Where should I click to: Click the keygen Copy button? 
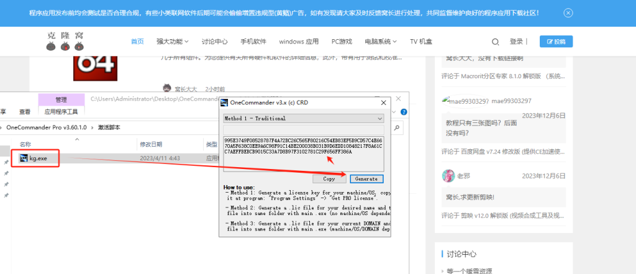tap(329, 178)
